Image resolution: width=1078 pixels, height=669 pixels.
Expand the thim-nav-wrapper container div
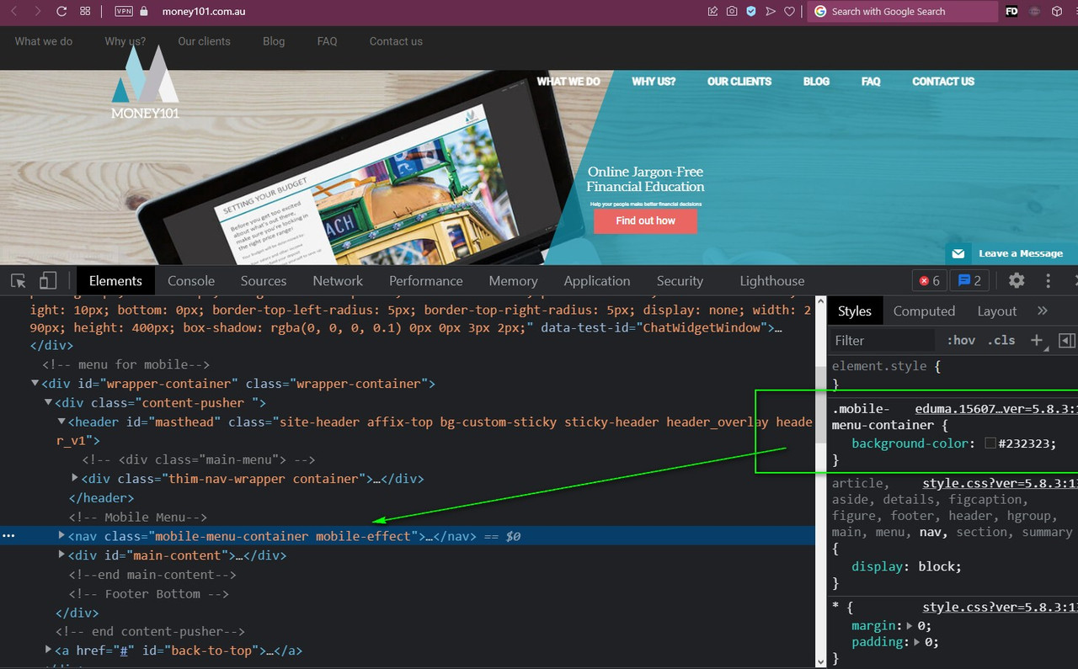(75, 479)
